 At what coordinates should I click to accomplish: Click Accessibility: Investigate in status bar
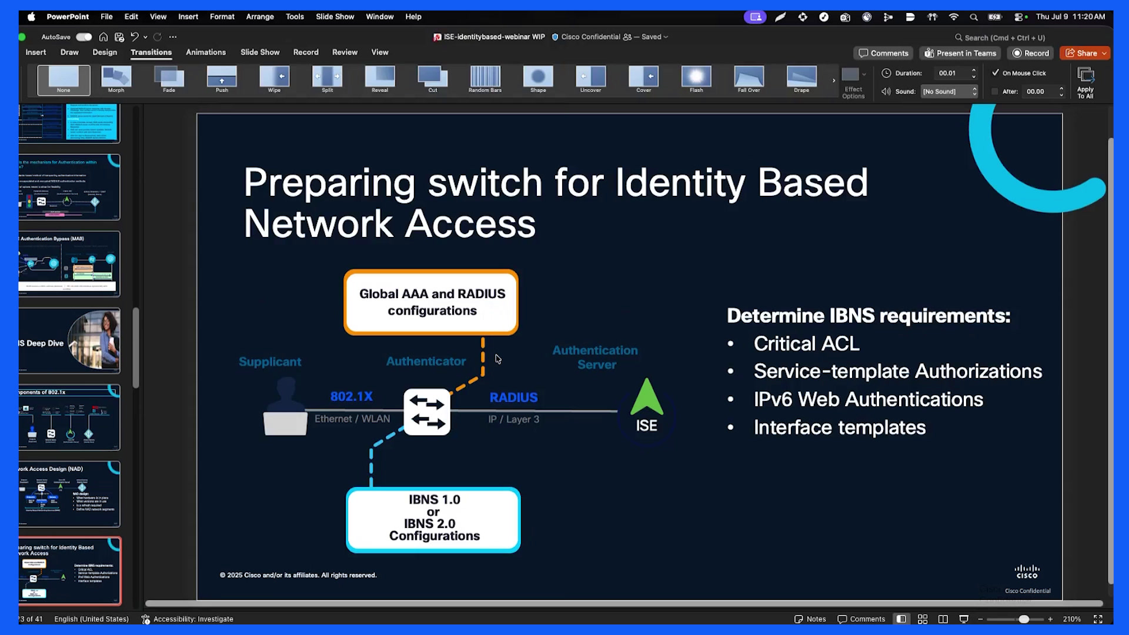(188, 619)
